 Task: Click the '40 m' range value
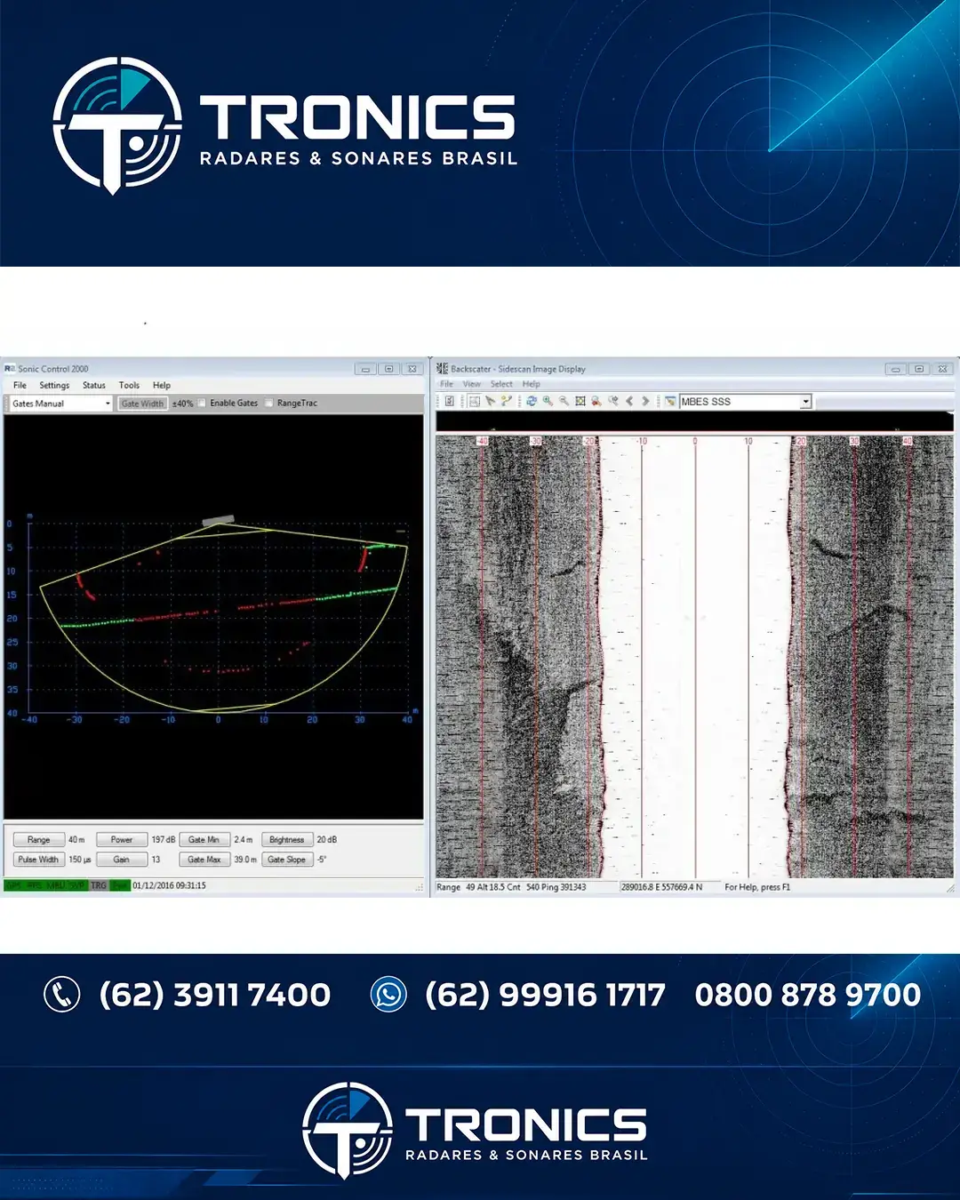[x=76, y=839]
